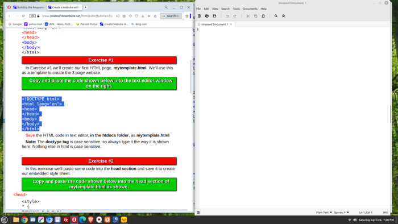Click the extensions cube icon in Opera
Image resolution: width=398 pixels, height=224 pixels.
pos(187,16)
